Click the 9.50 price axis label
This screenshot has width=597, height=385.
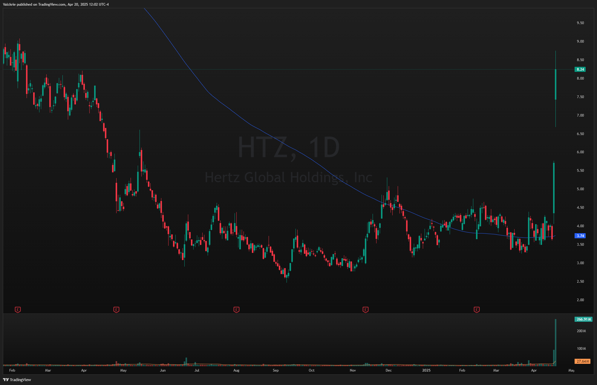[580, 23]
